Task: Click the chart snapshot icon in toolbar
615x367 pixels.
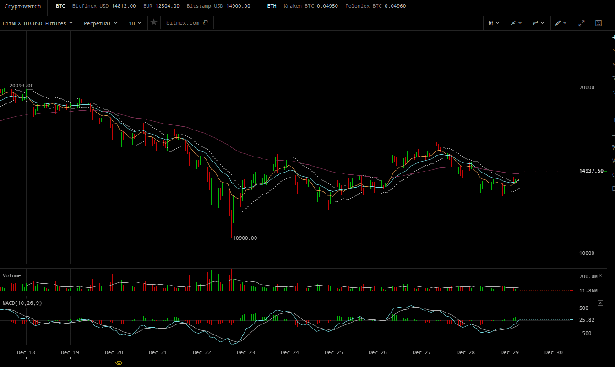Action: click(x=599, y=23)
